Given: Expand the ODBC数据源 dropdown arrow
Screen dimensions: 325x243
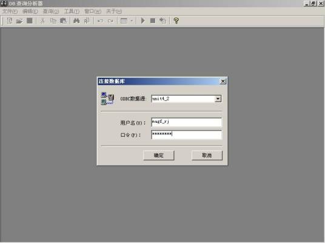Looking at the screenshot, I should 218,99.
